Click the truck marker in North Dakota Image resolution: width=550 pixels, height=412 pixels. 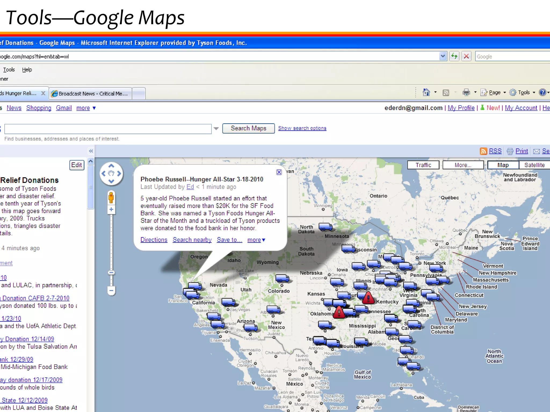click(x=325, y=227)
